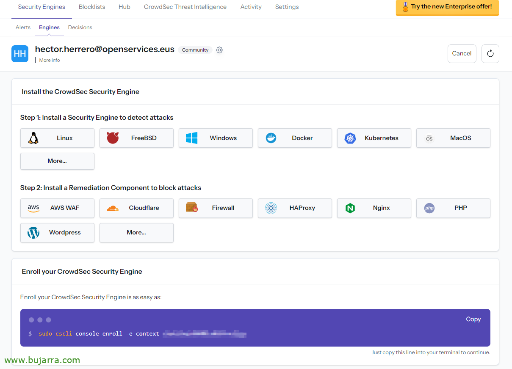Choose PHP remediation component
This screenshot has height=369, width=512.
click(x=453, y=208)
